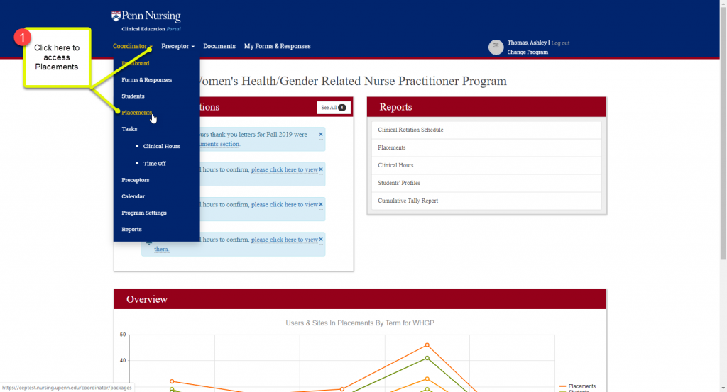Image resolution: width=727 pixels, height=392 pixels.
Task: Open the Coordinator dropdown menu
Action: 132,46
